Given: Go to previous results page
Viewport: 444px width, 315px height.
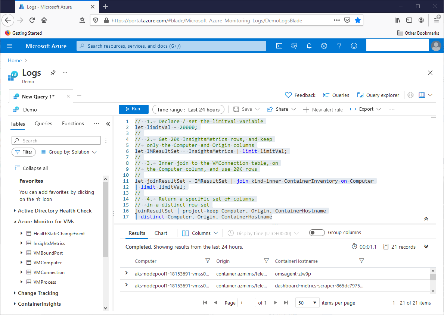Looking at the screenshot, I should tap(215, 303).
